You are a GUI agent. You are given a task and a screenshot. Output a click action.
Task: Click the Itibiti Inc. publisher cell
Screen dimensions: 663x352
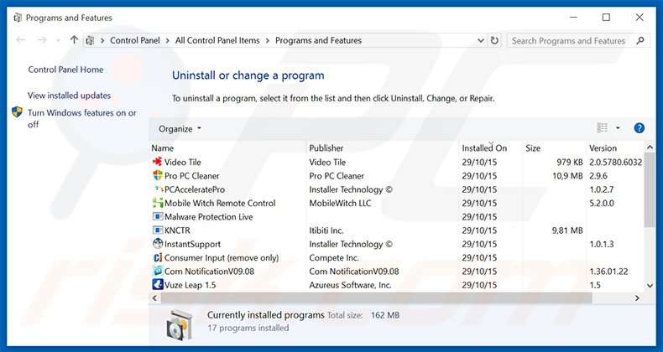click(326, 230)
